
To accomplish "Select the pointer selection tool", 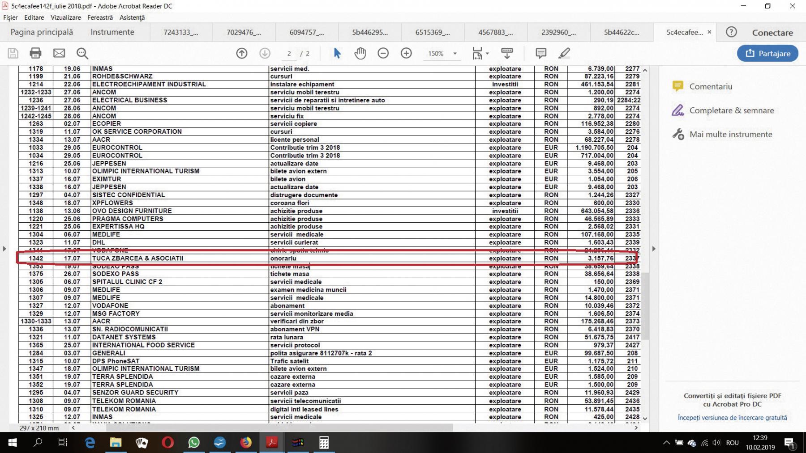I will click(337, 53).
